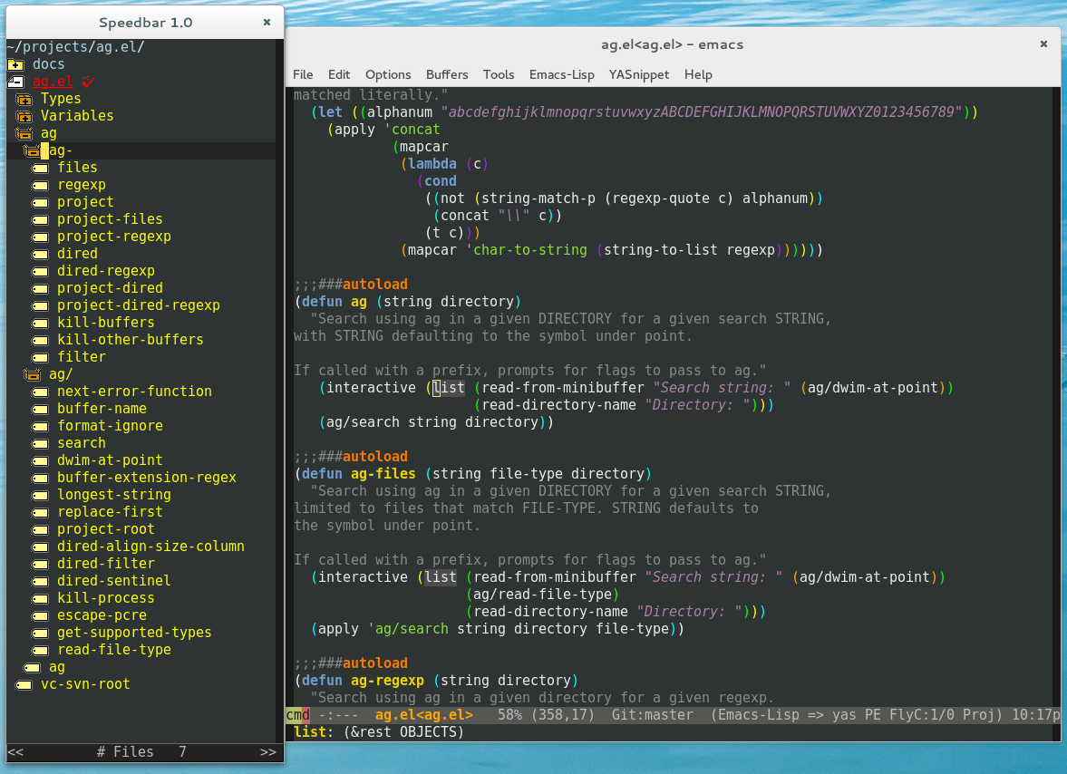1067x774 pixels.
Task: Click the red checkmark beside ag.el
Action: pos(88,82)
